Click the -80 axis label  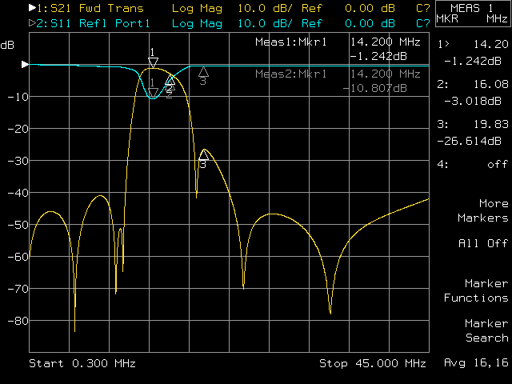18,320
